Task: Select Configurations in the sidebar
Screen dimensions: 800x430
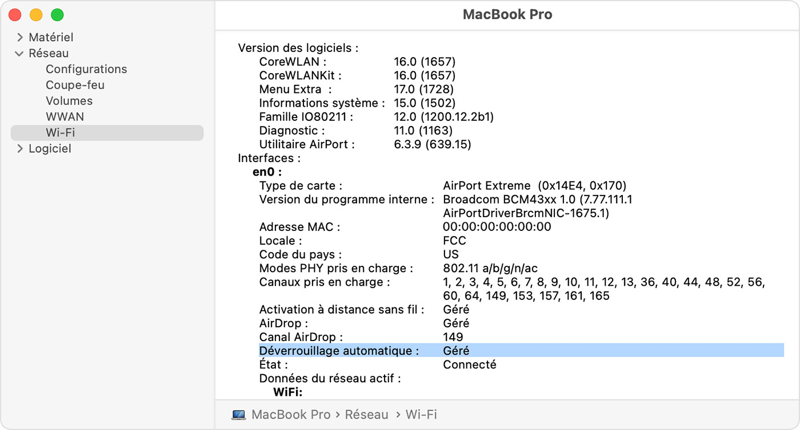Action: [86, 69]
